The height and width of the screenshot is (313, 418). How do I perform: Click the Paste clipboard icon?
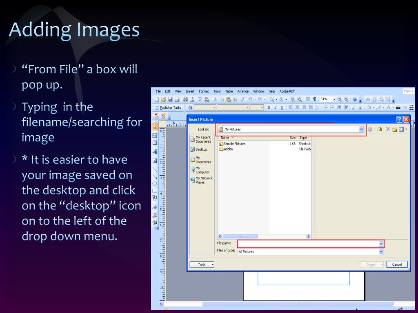[228, 99]
